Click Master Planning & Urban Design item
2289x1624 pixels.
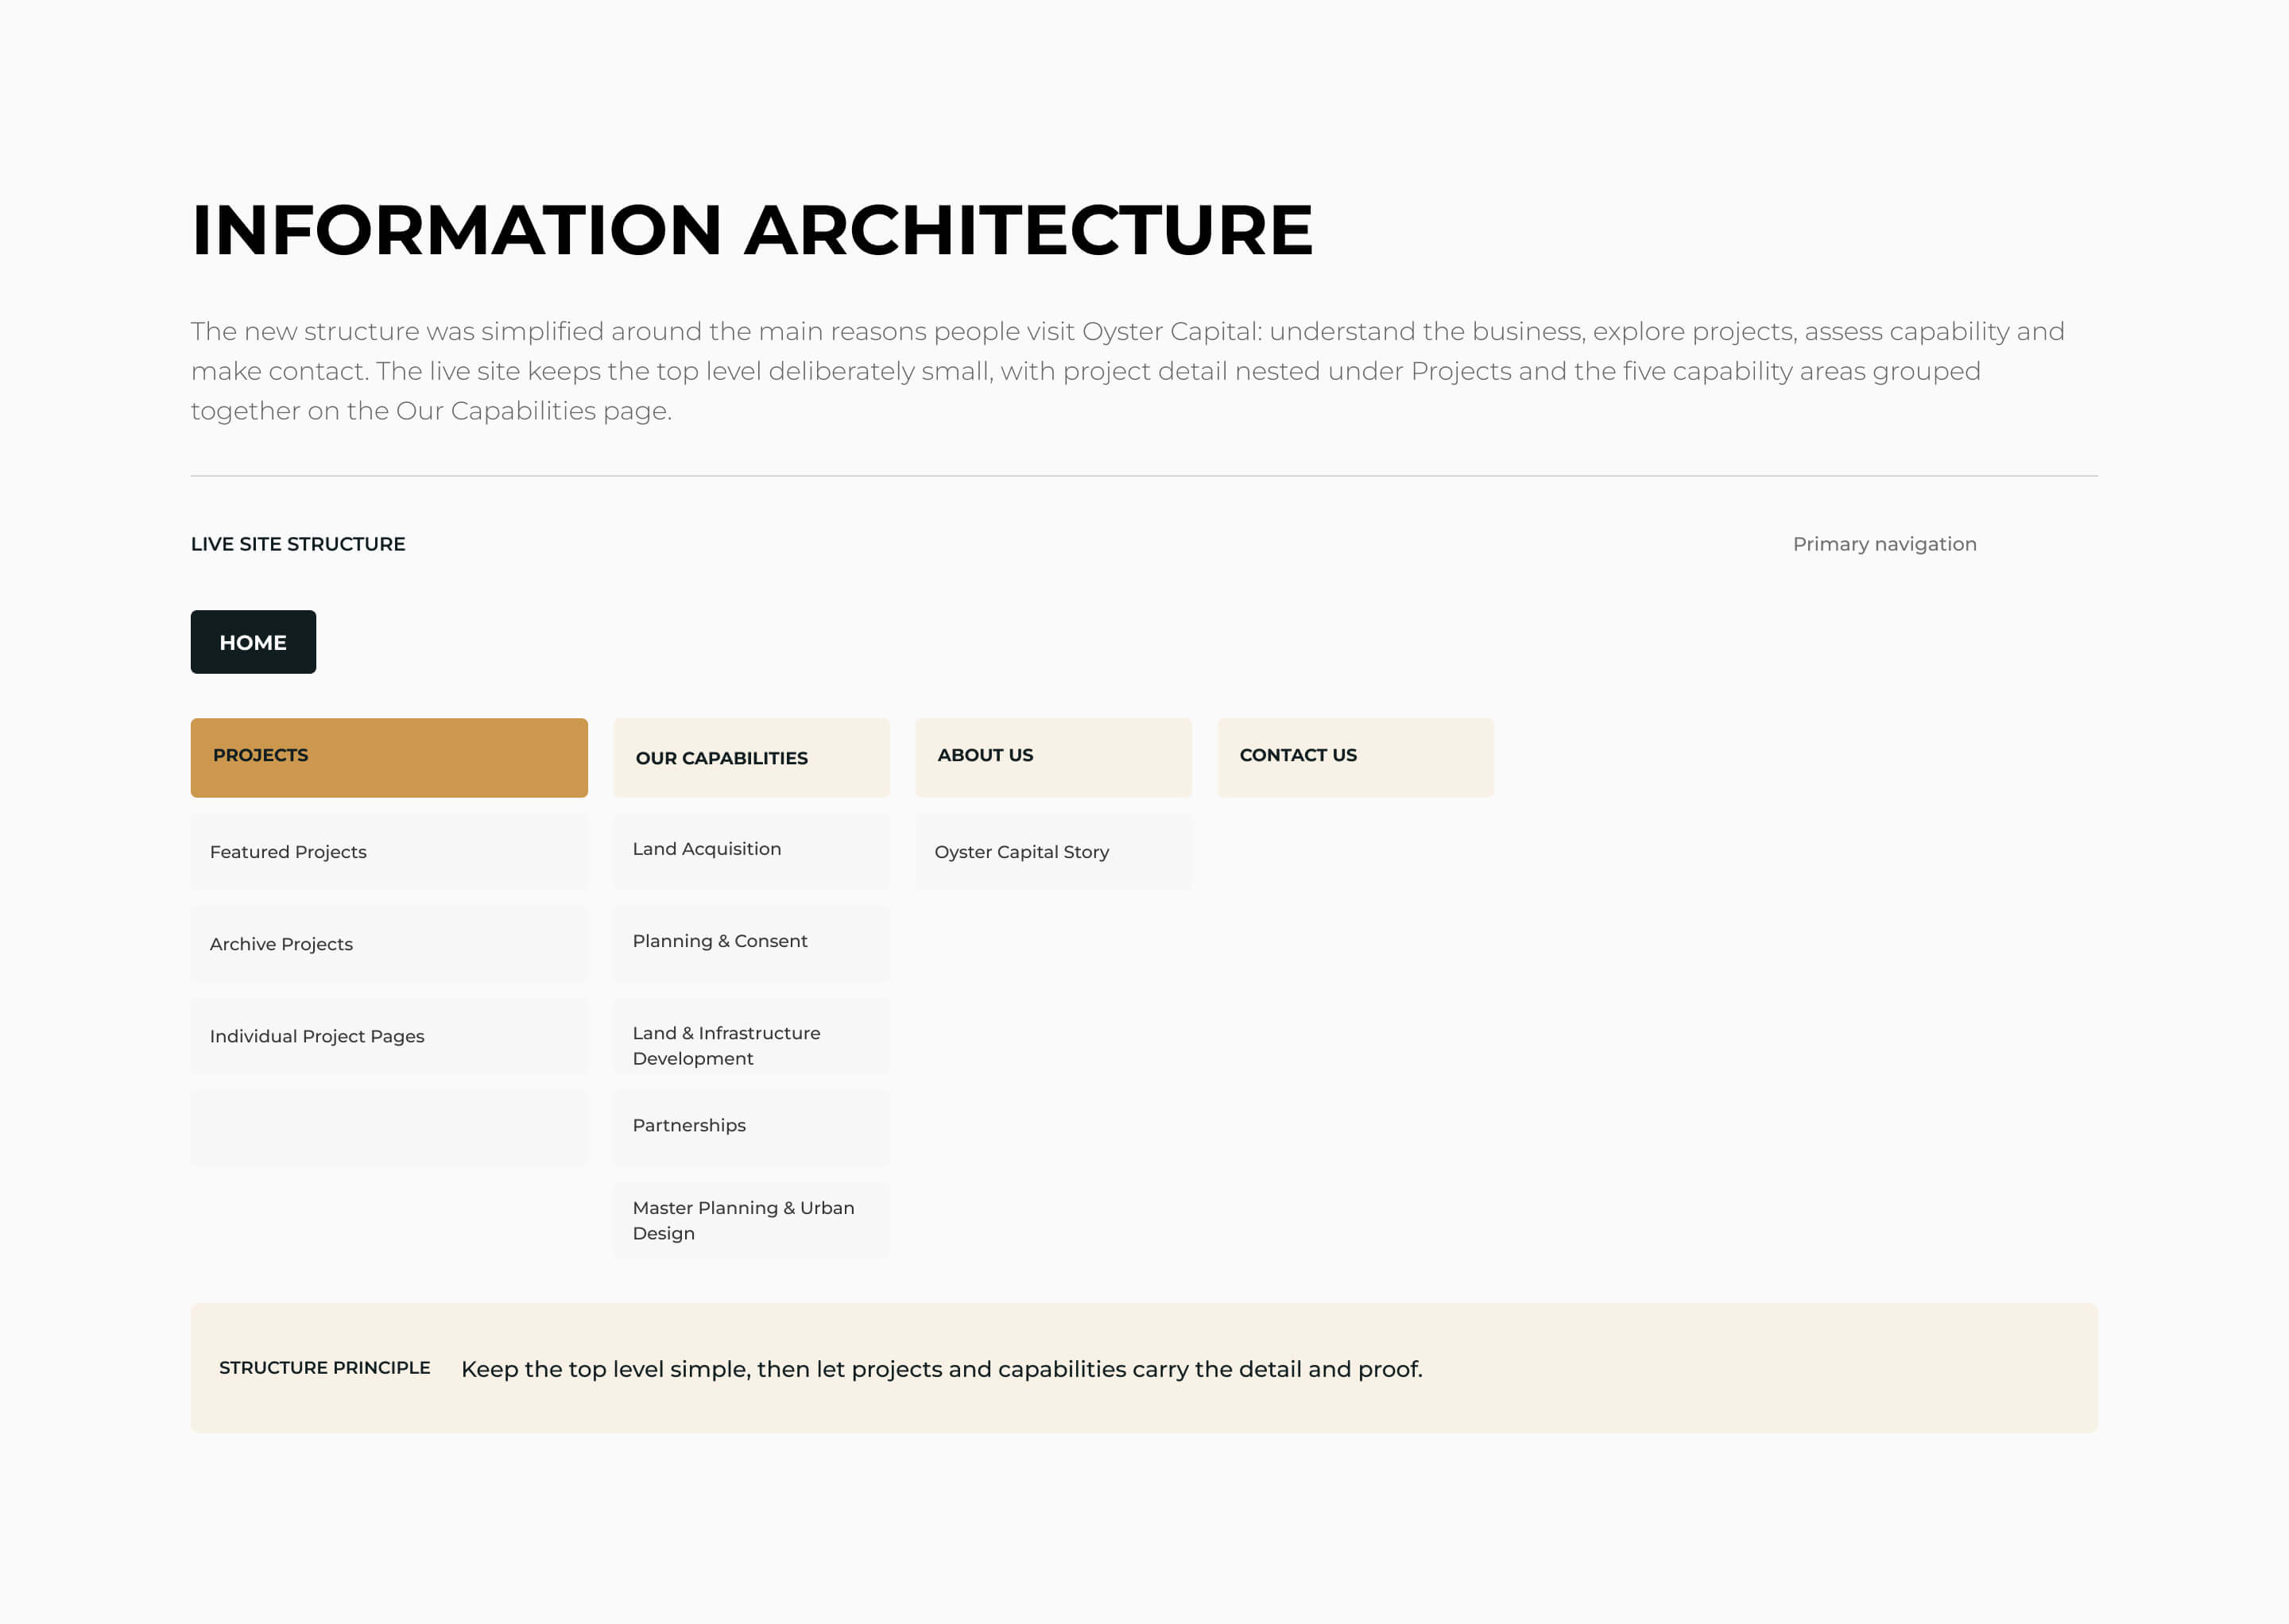(x=751, y=1220)
